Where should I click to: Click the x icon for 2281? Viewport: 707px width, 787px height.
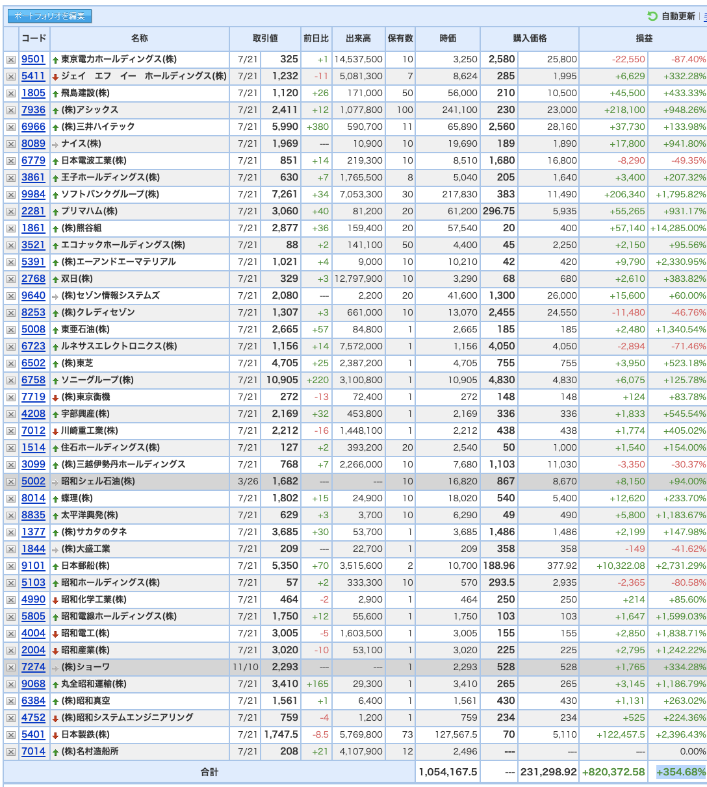[x=11, y=212]
